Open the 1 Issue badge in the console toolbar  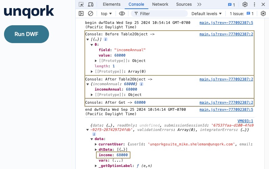coord(242,14)
